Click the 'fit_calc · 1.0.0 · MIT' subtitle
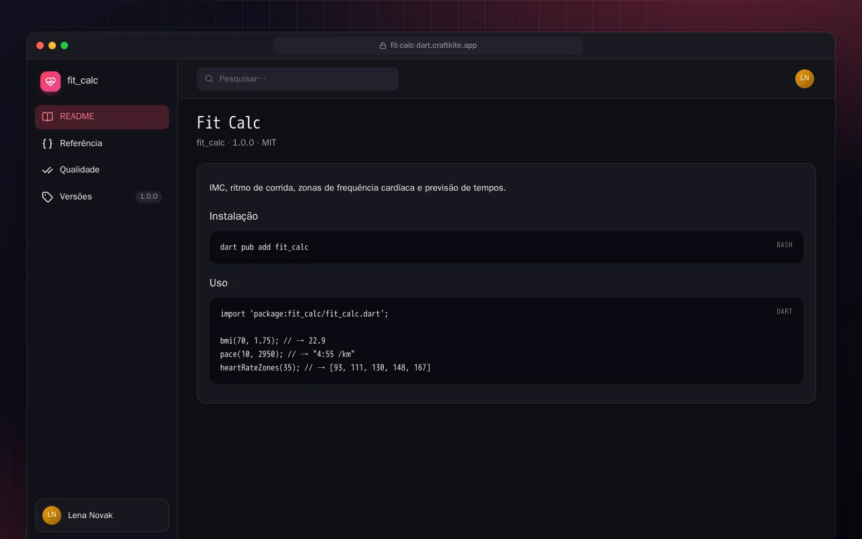The height and width of the screenshot is (539, 862). pyautogui.click(x=236, y=143)
